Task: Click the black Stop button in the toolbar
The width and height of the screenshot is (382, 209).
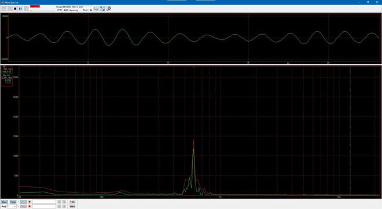Action: point(15,9)
